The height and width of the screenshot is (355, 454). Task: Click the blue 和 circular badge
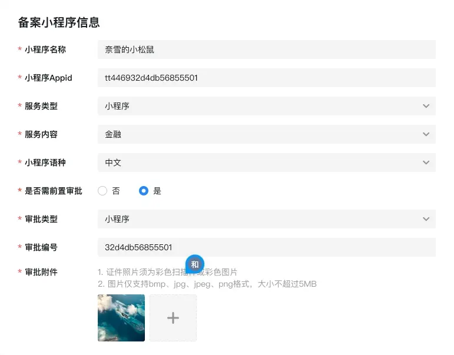[195, 264]
